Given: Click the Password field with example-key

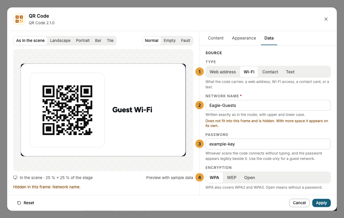Looking at the screenshot, I should click(268, 144).
